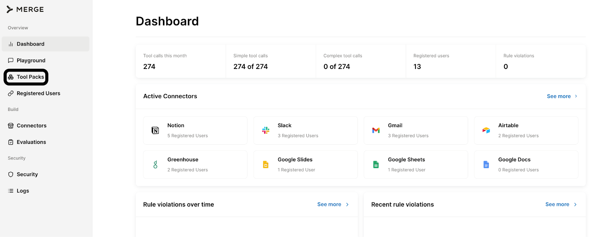
Task: Click the Playground chat bubble icon
Action: tap(11, 60)
